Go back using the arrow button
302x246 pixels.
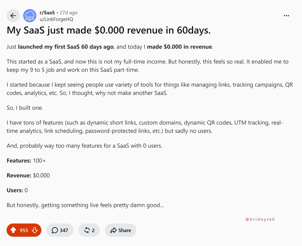[x=13, y=16]
